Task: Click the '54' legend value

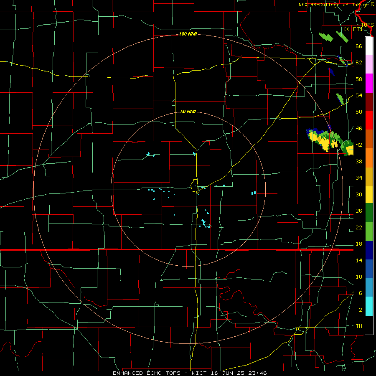Action: (359, 95)
